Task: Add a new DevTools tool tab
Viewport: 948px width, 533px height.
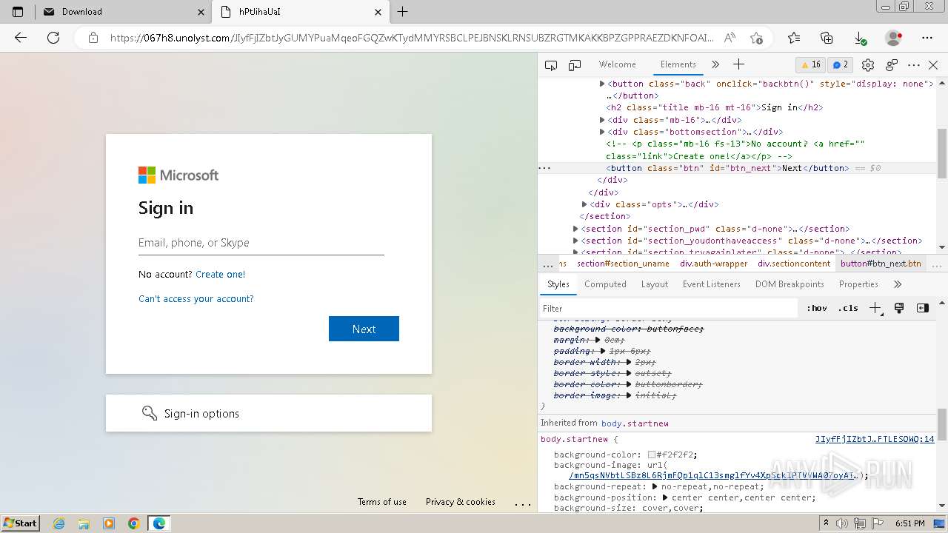Action: pos(738,64)
